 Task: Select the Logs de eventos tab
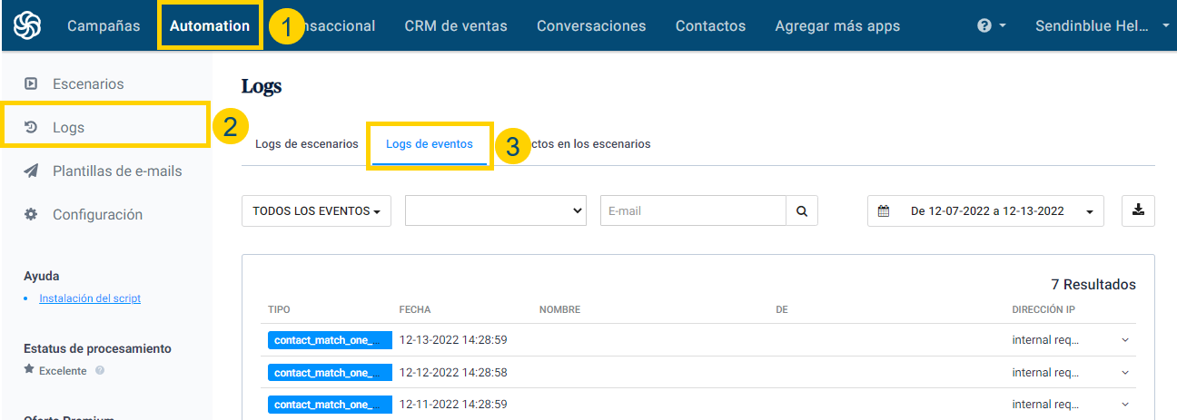tap(429, 143)
